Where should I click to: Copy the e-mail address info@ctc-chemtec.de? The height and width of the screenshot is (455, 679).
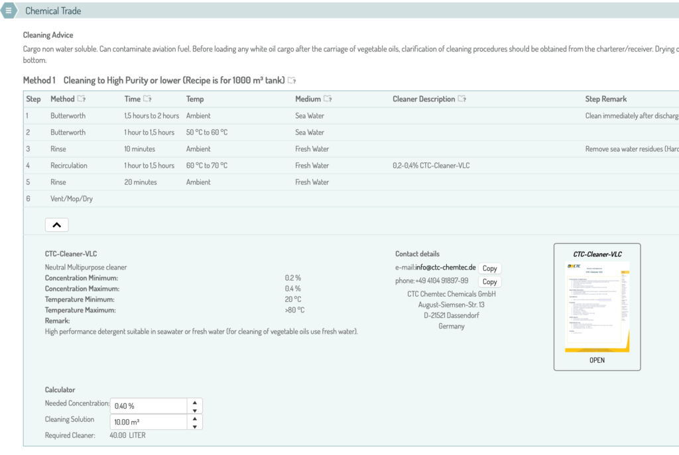tap(489, 268)
